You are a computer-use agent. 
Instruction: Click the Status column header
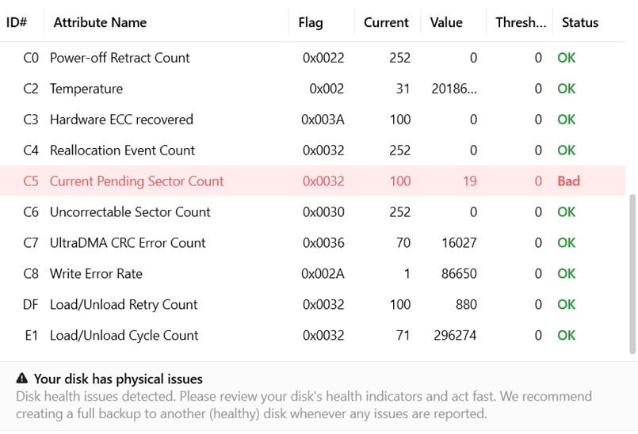pos(580,22)
